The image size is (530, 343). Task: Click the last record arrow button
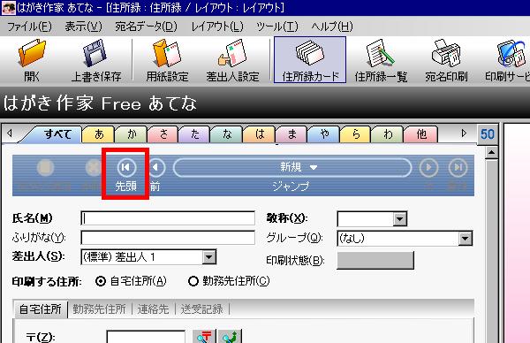[458, 167]
